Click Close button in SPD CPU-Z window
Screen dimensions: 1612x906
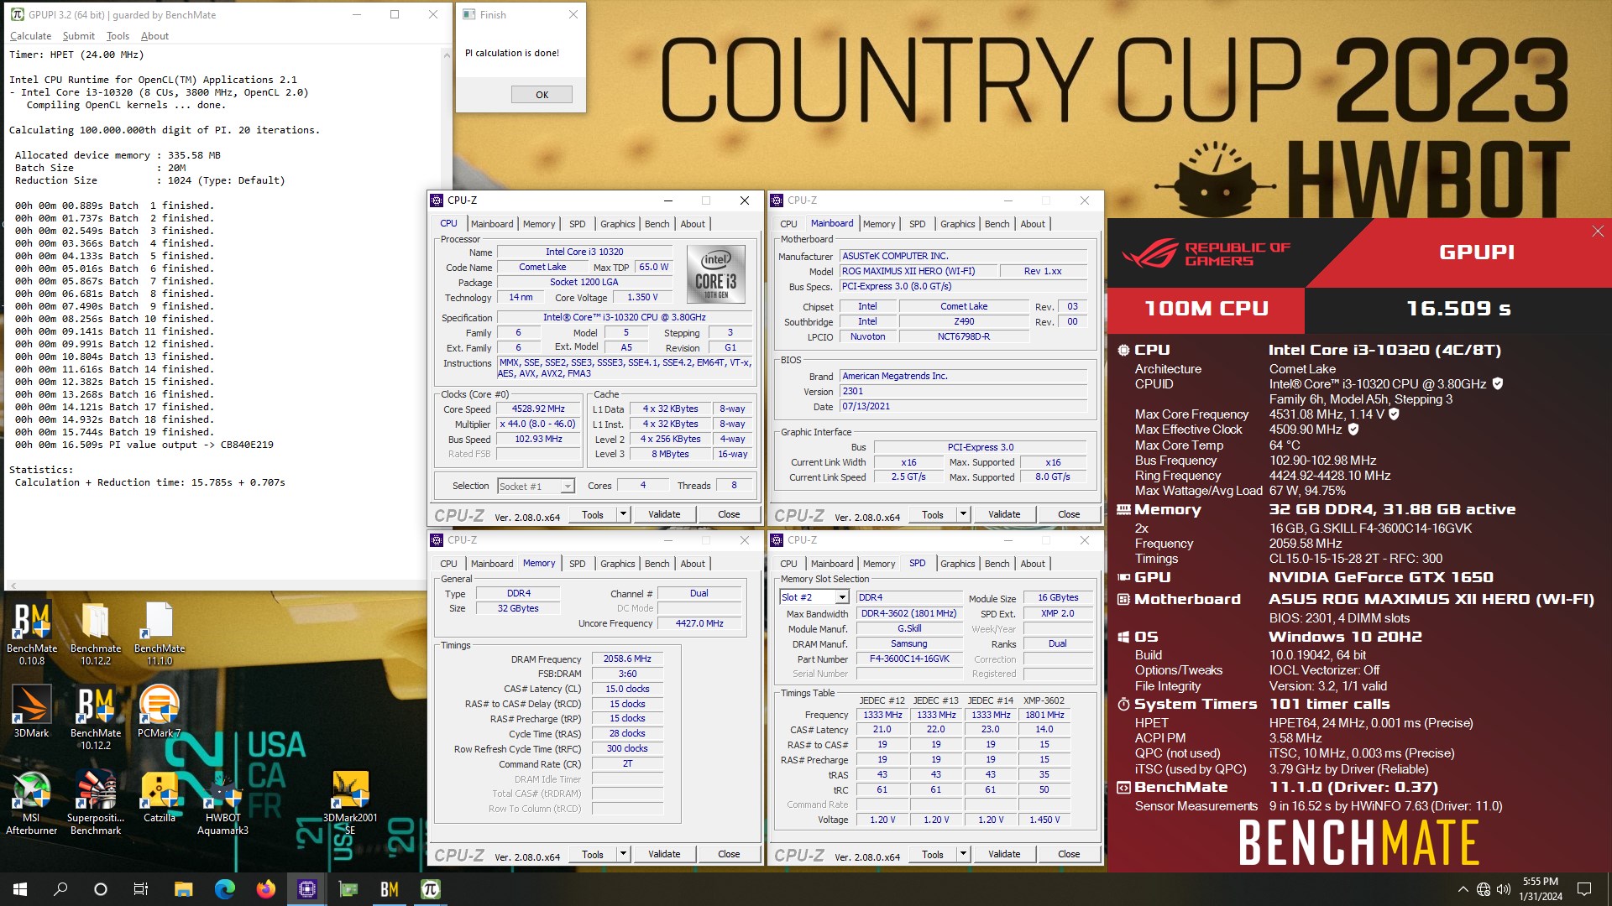pyautogui.click(x=1069, y=854)
